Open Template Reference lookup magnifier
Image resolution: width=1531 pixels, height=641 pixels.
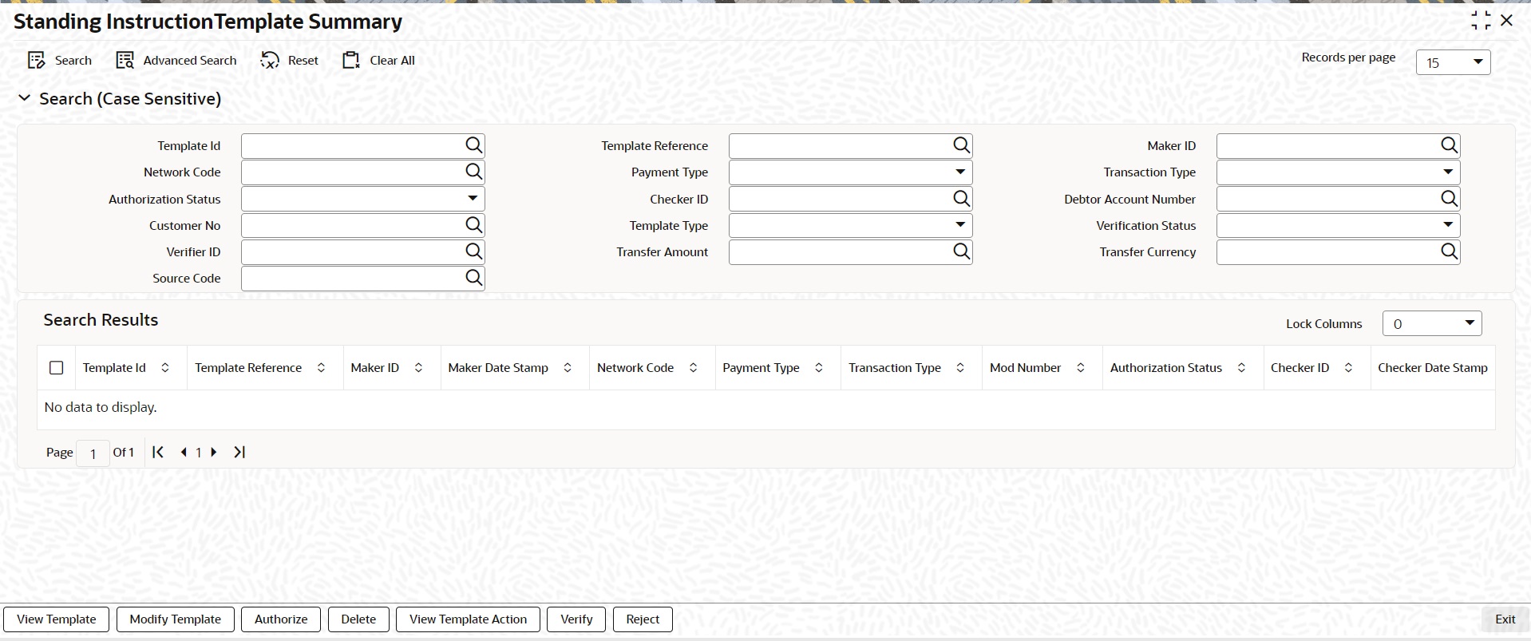(962, 145)
